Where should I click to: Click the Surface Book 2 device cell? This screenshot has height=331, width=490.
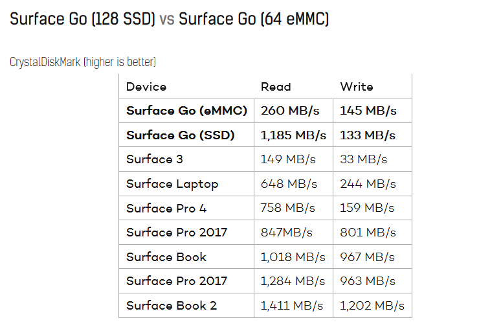tap(172, 306)
